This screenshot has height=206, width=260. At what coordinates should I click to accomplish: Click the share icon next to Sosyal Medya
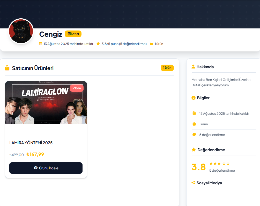coord(193,183)
